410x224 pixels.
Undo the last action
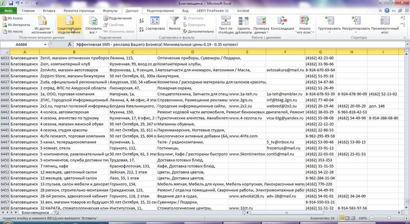pos(18,4)
